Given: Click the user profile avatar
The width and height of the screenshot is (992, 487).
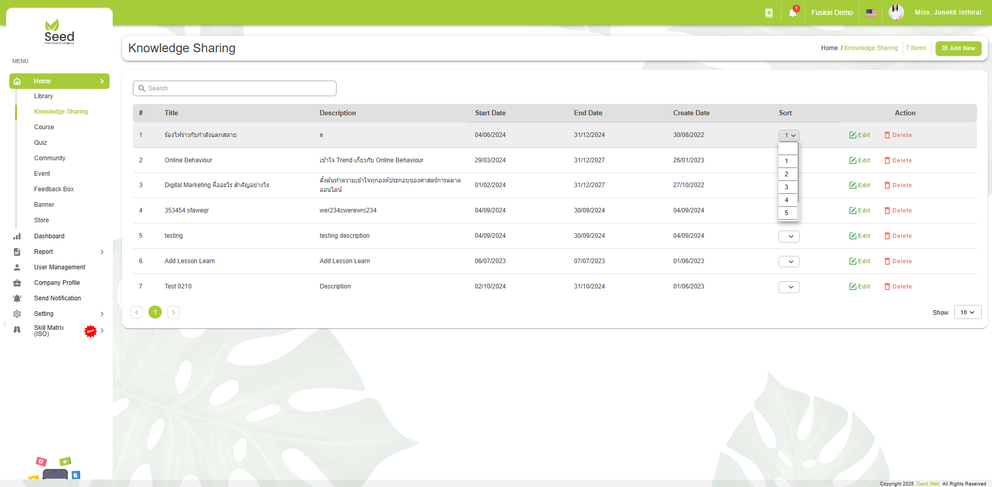Looking at the screenshot, I should [896, 12].
